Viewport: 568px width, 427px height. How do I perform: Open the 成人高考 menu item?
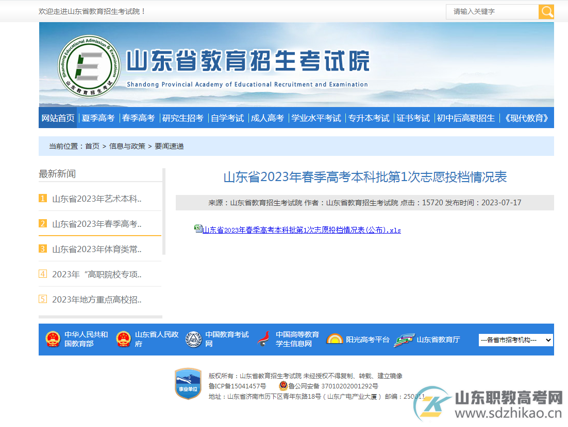click(x=268, y=118)
